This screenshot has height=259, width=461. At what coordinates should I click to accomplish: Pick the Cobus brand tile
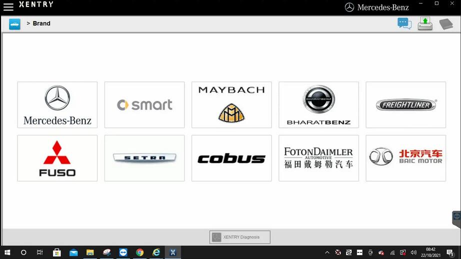coord(231,158)
